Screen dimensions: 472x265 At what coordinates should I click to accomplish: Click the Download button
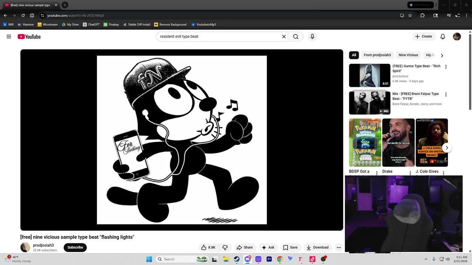317,247
